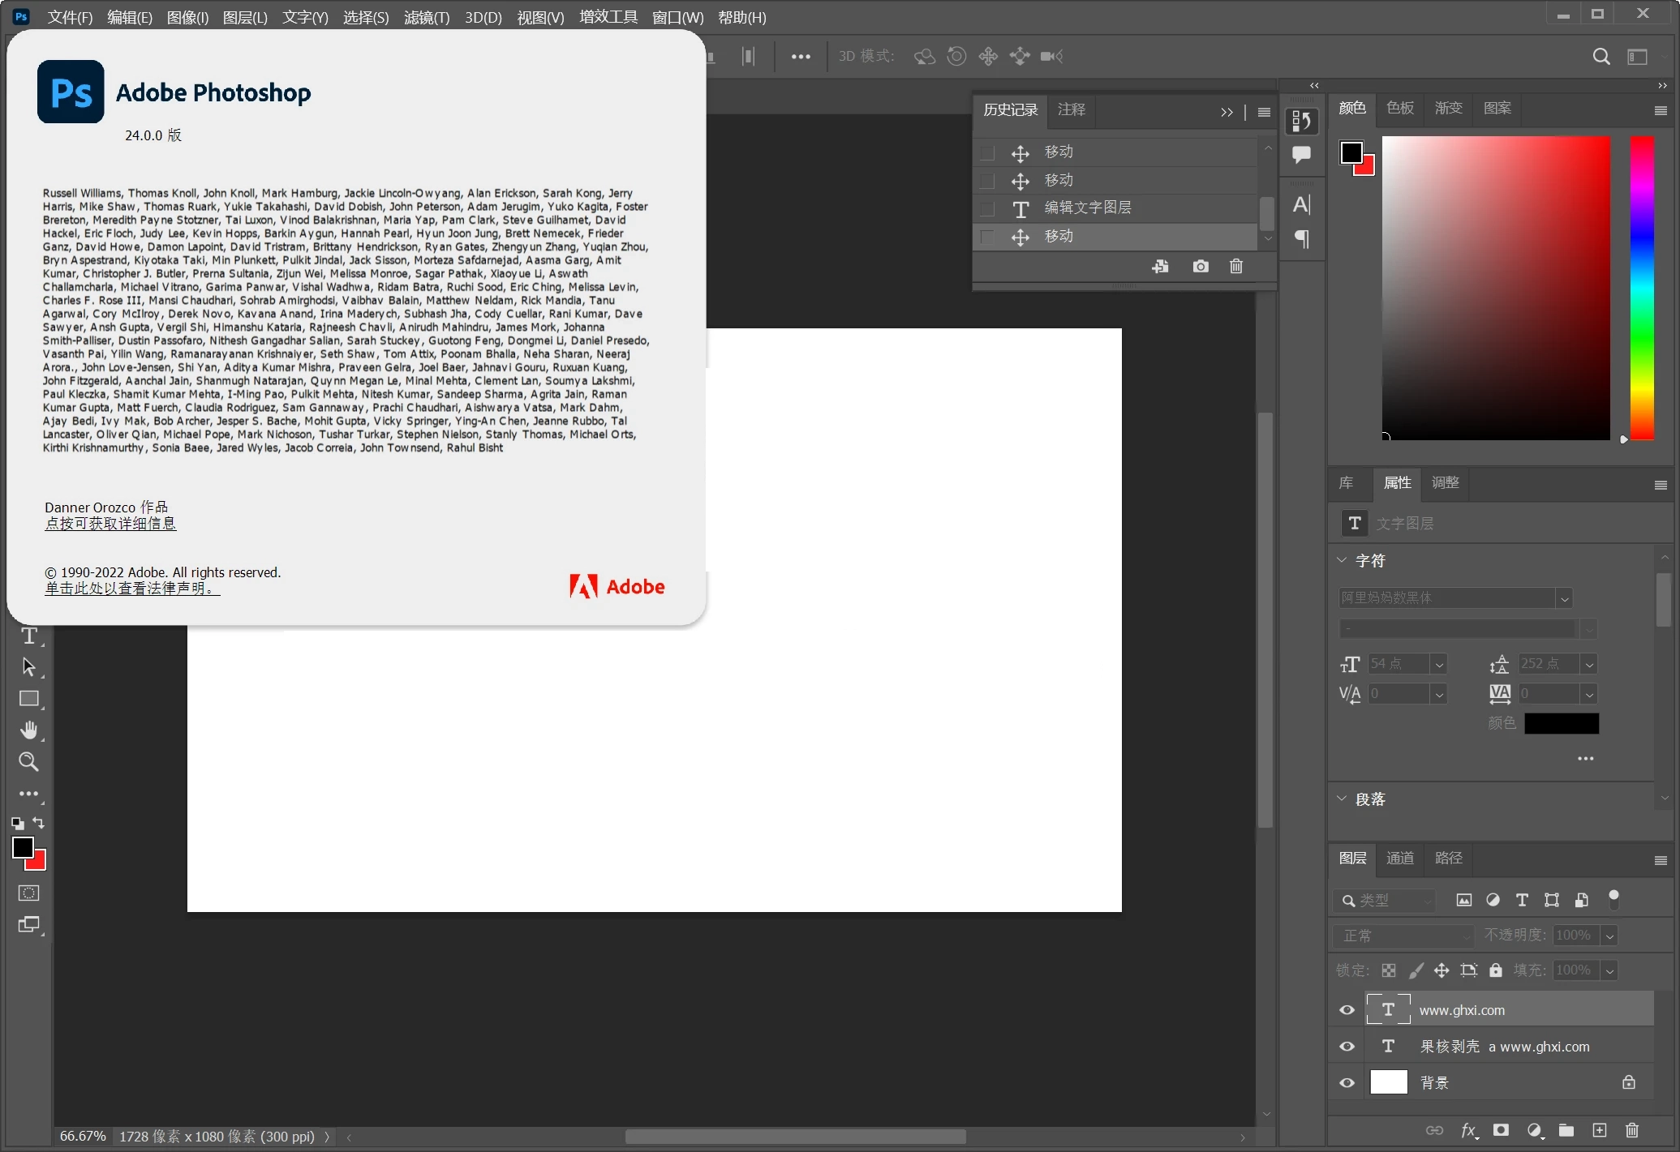Open the font family dropdown 阿里妈妈数黑体
1680x1152 pixels.
1564,598
